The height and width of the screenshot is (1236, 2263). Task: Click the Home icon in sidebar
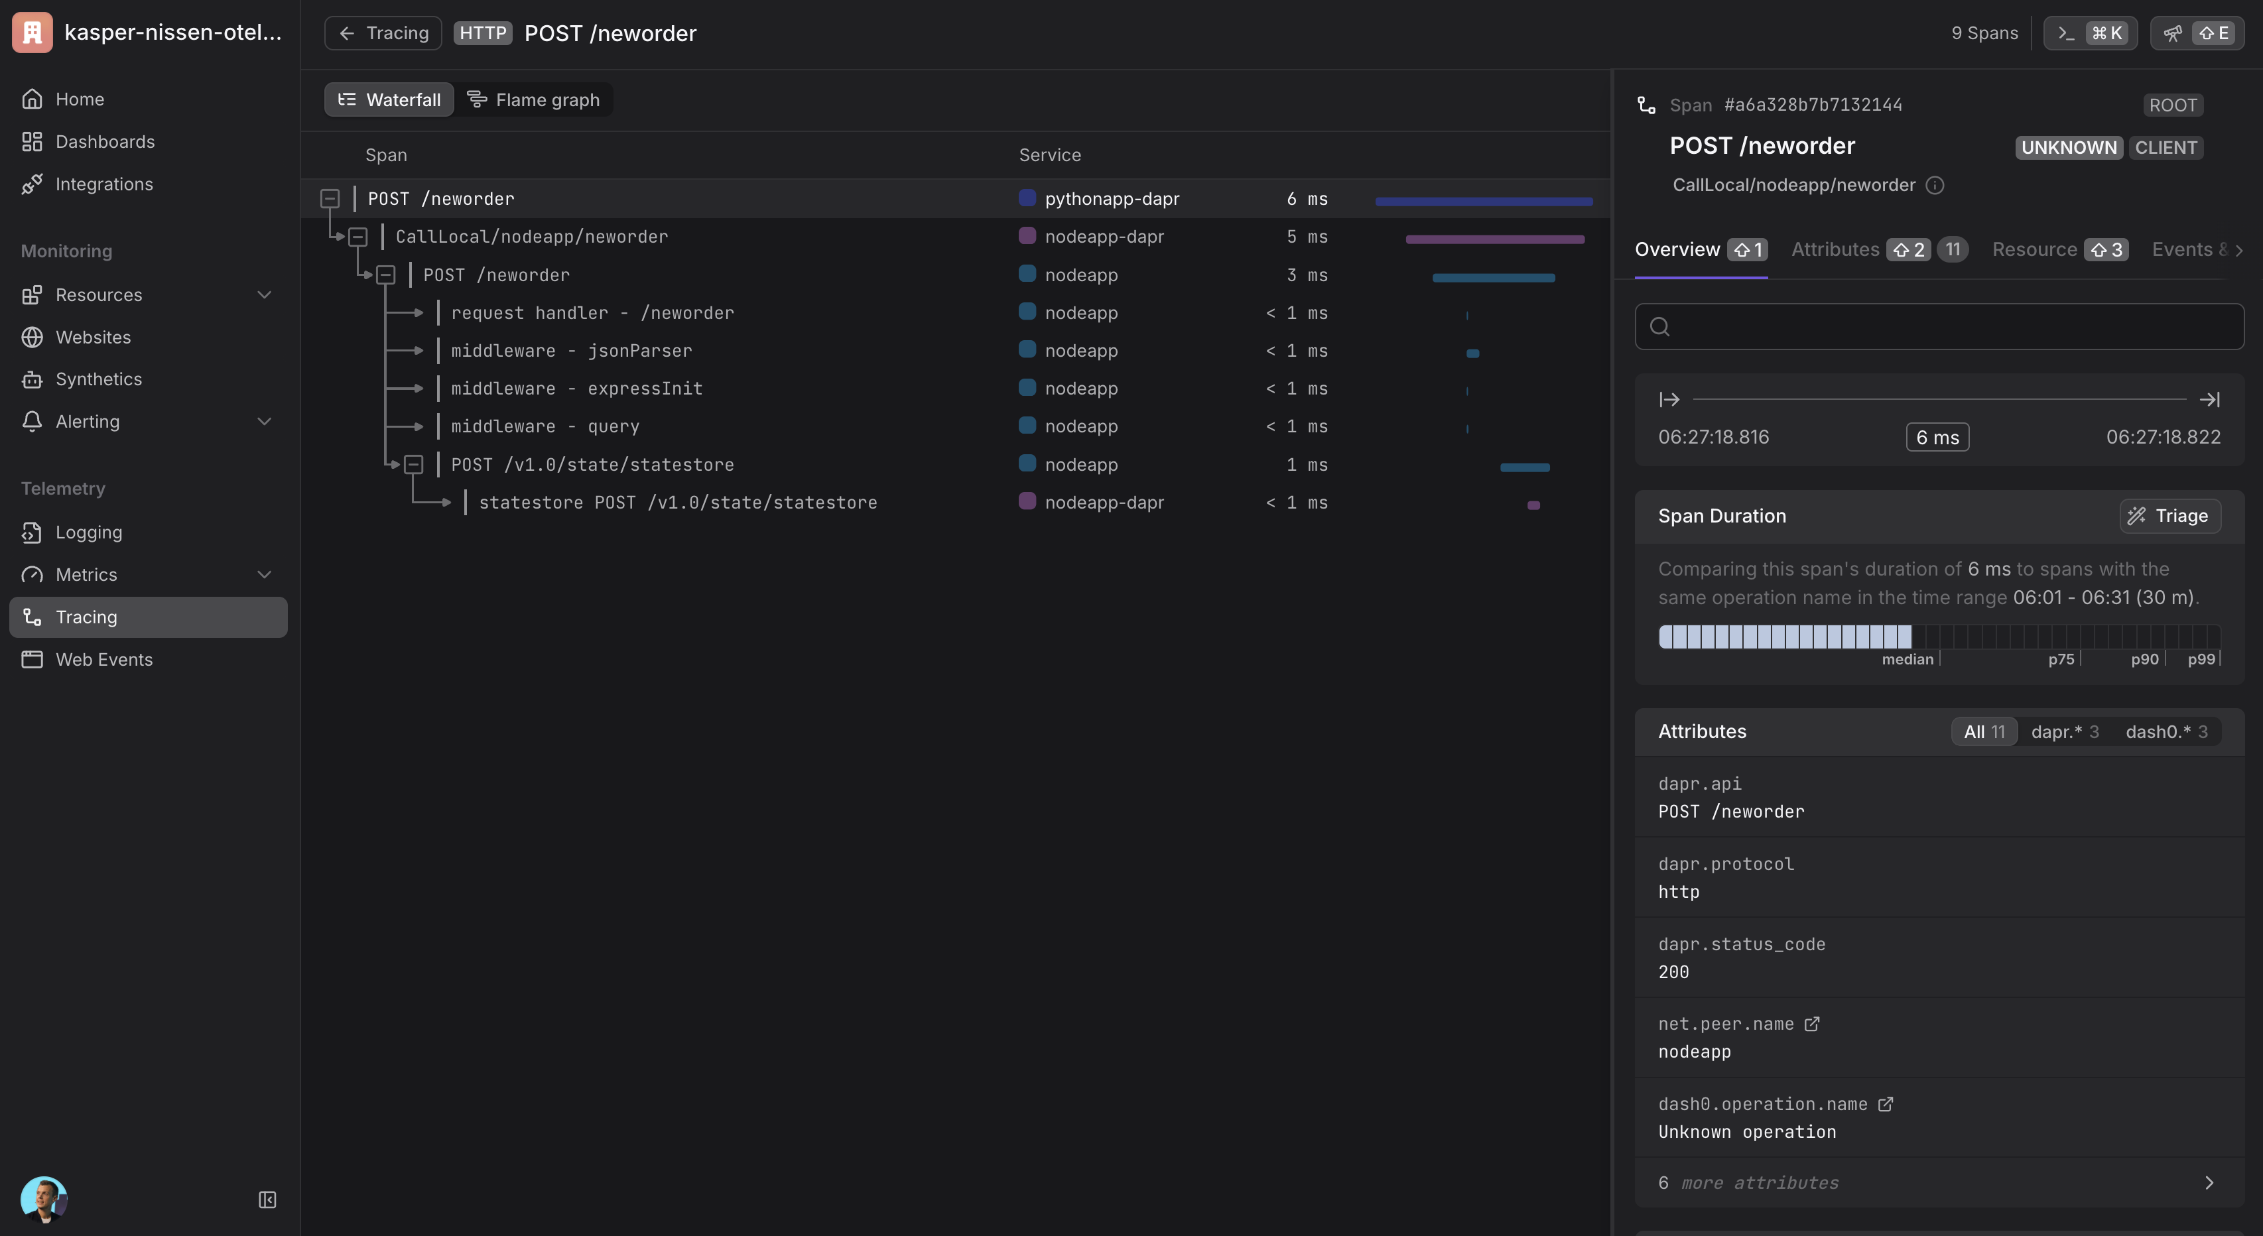(x=32, y=99)
